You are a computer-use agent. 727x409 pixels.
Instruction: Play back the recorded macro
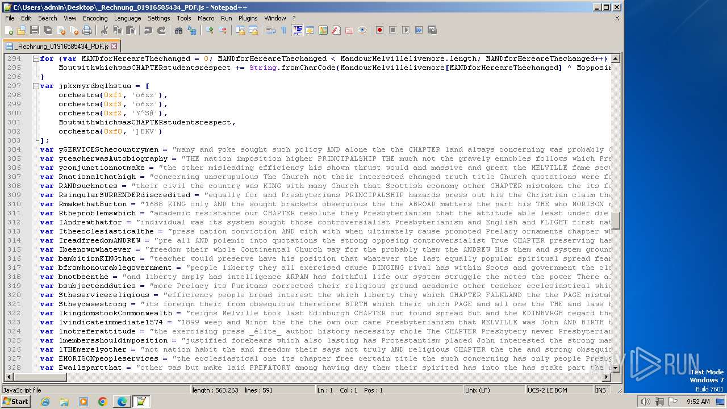[x=406, y=30]
